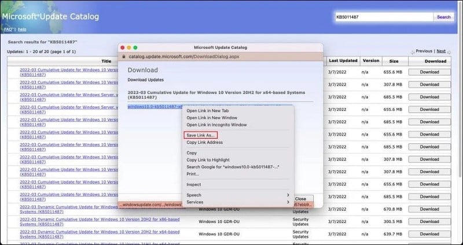Image resolution: width=463 pixels, height=245 pixels.
Task: Select Copy Link to Highlight
Action: [208, 160]
